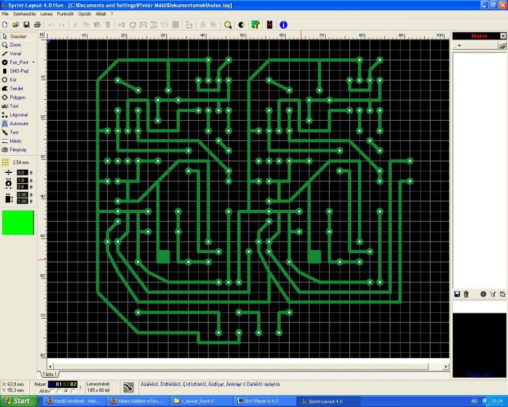Adjust the 0.6 pad drill diameter stepper
Screen dimensions: 508x407
pos(31,186)
